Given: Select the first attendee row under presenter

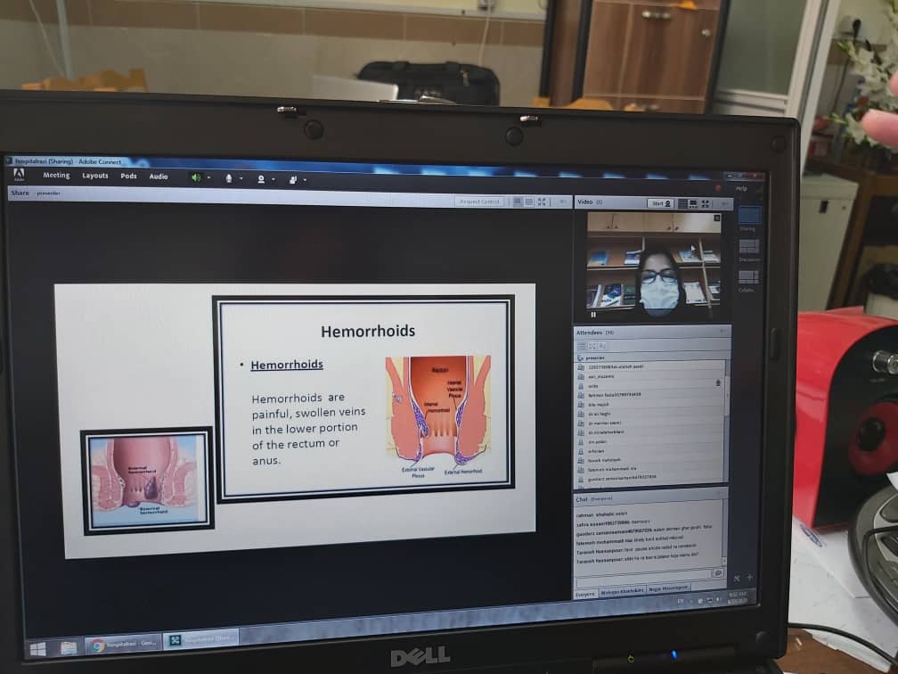Looking at the screenshot, I should pos(649,366).
